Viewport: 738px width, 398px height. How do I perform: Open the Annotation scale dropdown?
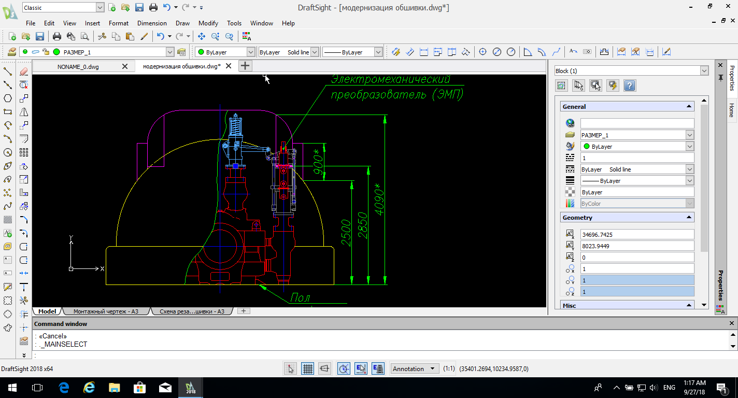[415, 369]
